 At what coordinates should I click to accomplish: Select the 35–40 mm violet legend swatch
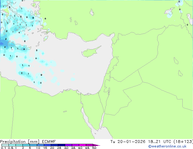coord(75,145)
